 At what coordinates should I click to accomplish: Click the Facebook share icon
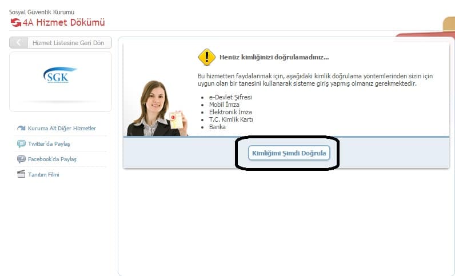[x=21, y=159]
